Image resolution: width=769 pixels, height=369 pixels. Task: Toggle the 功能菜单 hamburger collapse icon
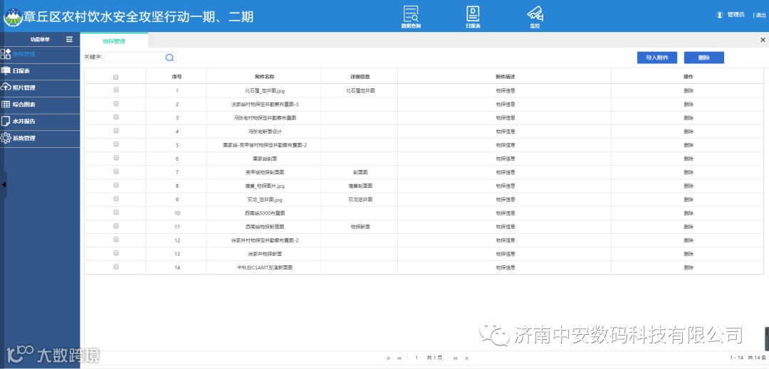tap(69, 39)
